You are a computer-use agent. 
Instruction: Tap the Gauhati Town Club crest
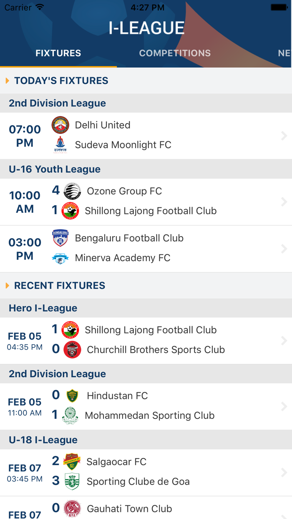click(x=72, y=507)
